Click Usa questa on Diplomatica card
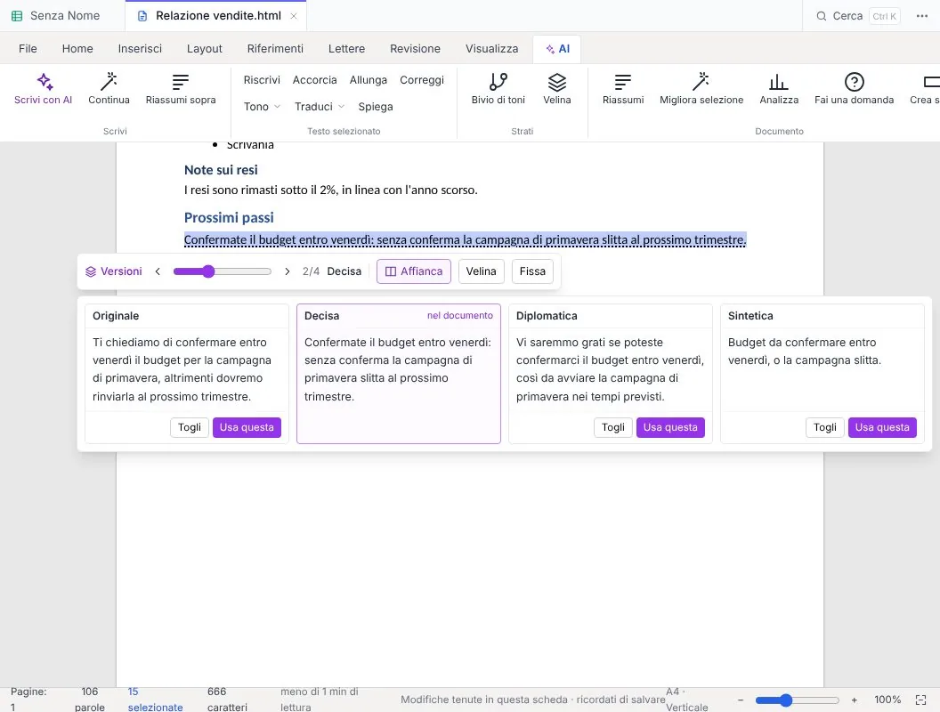Viewport: 940px width, 712px height. (670, 427)
